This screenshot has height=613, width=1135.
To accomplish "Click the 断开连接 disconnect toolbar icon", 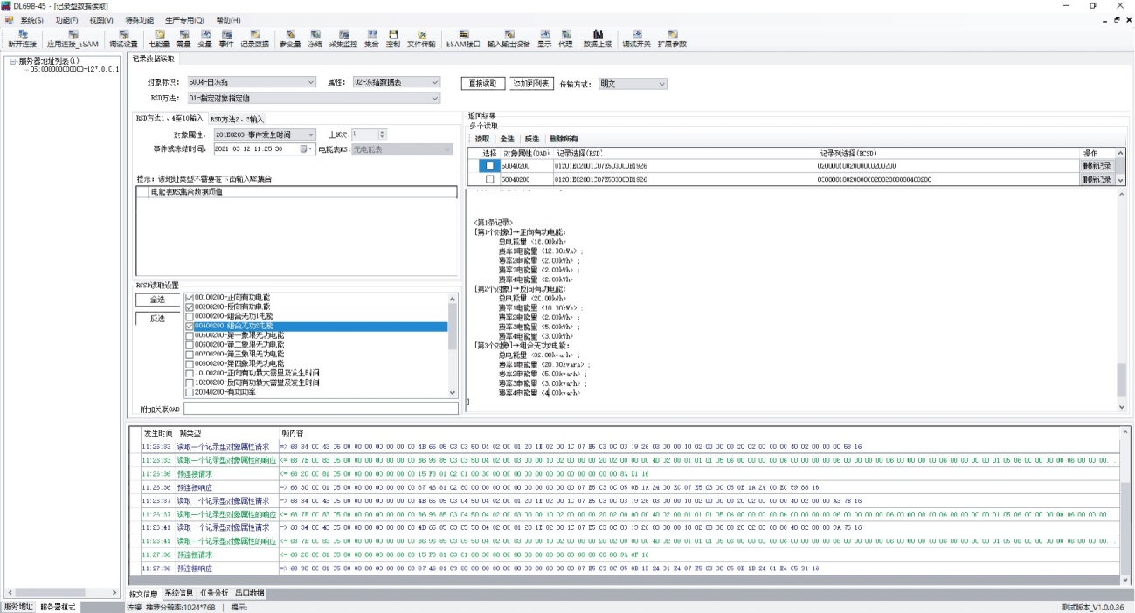I will click(x=23, y=38).
